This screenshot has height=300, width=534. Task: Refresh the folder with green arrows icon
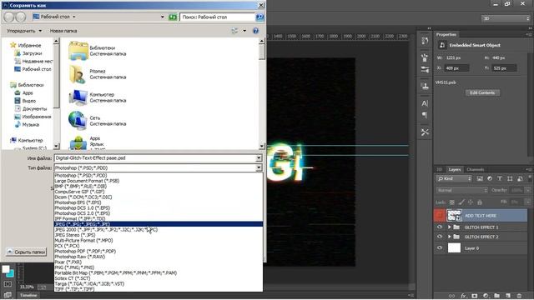click(x=173, y=17)
